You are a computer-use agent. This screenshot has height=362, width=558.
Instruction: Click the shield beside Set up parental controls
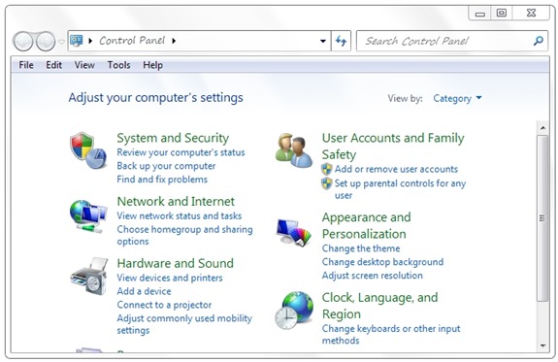tap(326, 183)
